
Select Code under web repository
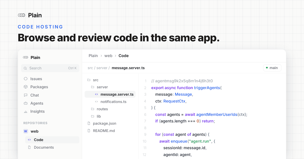coord(52,140)
